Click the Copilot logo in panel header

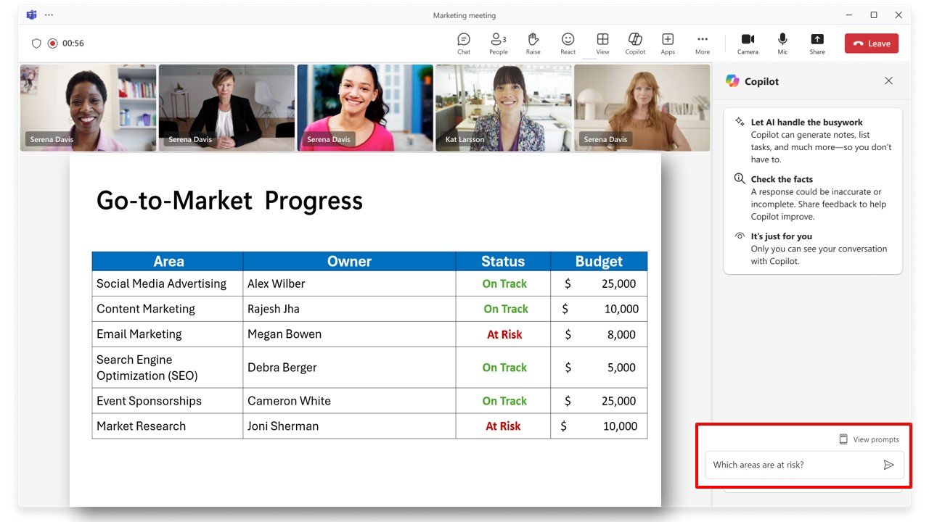[x=732, y=81]
